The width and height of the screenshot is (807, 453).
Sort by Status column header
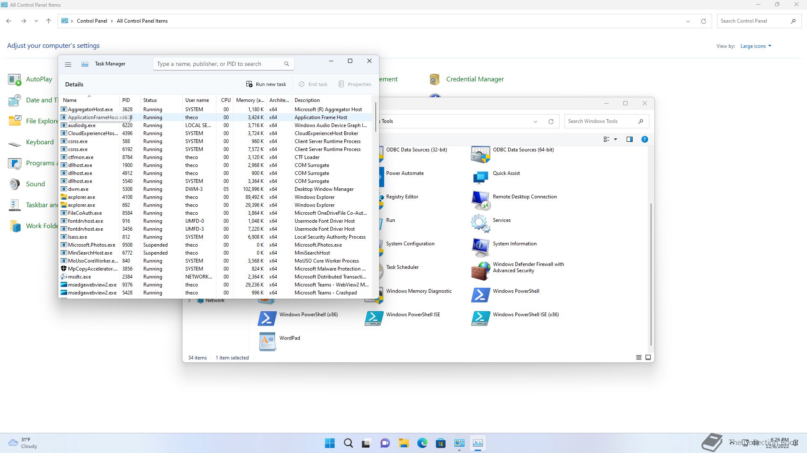click(161, 100)
